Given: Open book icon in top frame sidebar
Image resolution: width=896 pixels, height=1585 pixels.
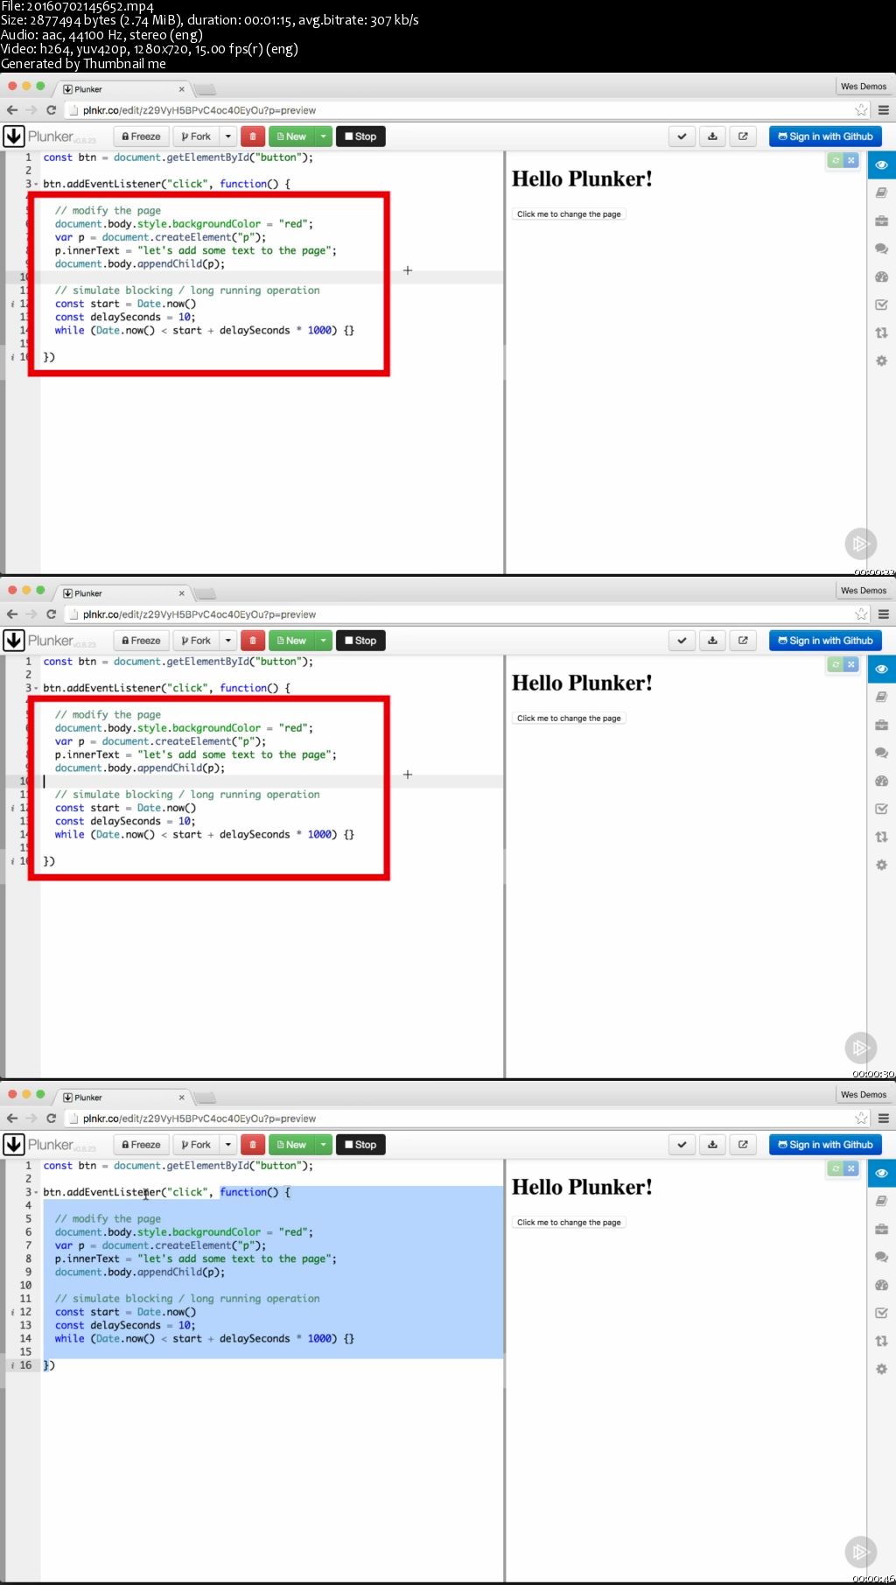Looking at the screenshot, I should click(x=881, y=193).
